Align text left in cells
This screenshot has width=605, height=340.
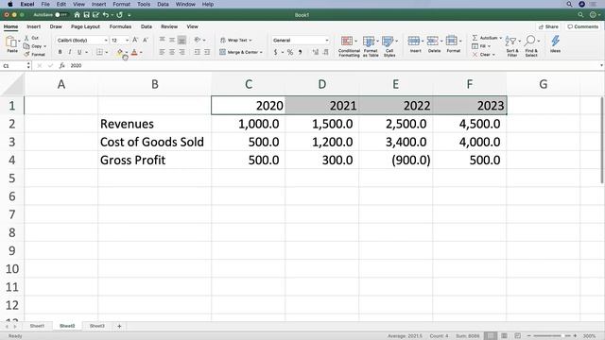pos(162,52)
